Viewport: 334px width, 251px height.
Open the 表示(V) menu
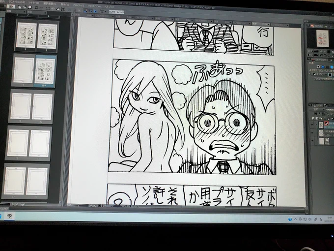[x=65, y=4]
